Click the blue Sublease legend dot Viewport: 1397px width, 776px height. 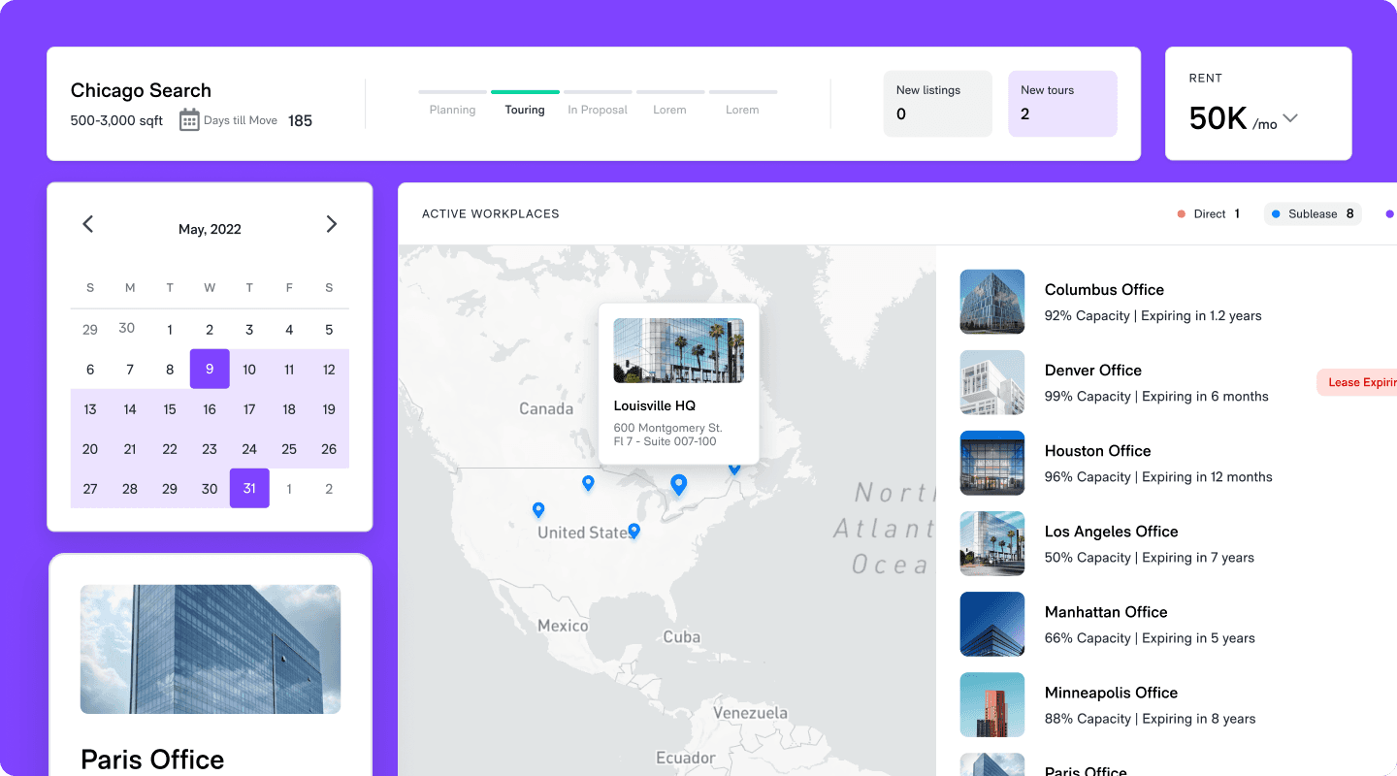pos(1276,214)
